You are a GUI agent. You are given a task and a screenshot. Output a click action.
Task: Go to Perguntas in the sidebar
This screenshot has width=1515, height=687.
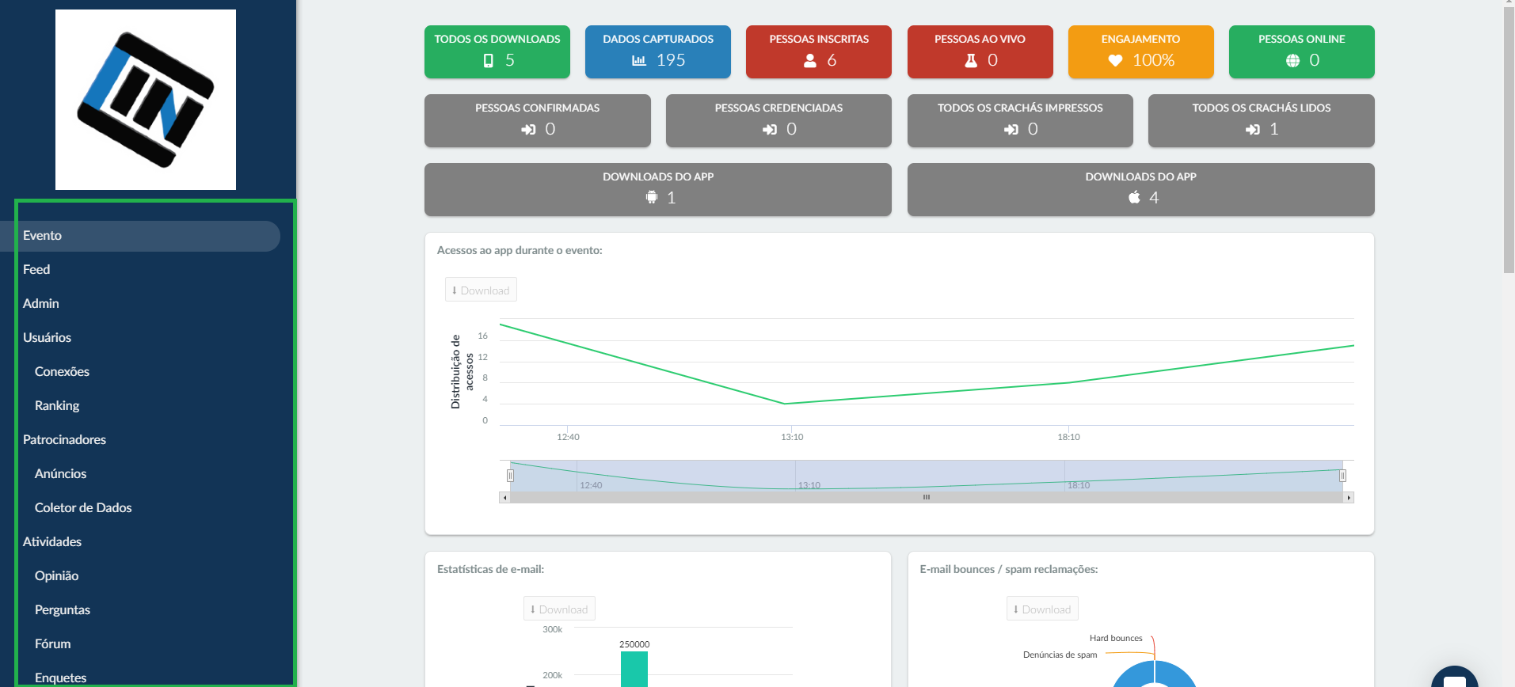tap(63, 610)
